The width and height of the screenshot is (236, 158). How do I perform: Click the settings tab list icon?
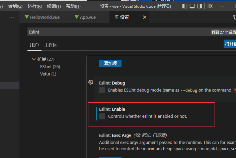pos(116,17)
